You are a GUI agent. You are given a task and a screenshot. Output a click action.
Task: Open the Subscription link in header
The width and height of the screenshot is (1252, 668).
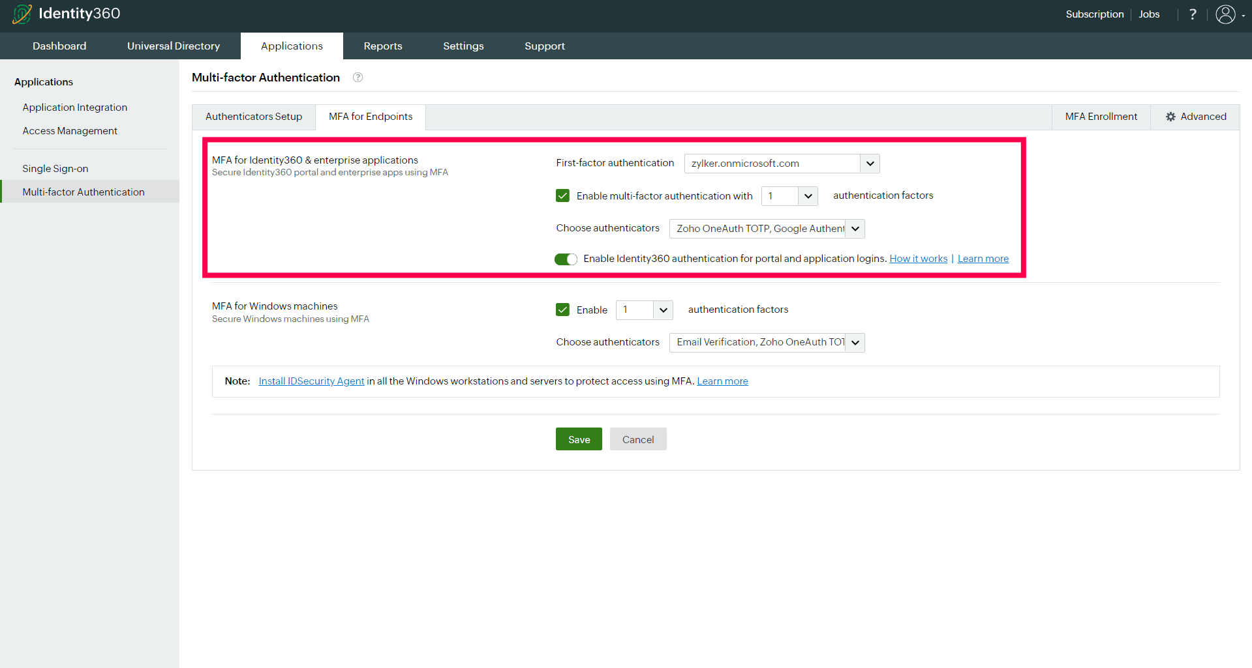[x=1095, y=14]
